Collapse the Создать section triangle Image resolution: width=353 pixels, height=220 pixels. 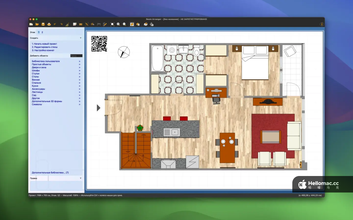coord(81,38)
